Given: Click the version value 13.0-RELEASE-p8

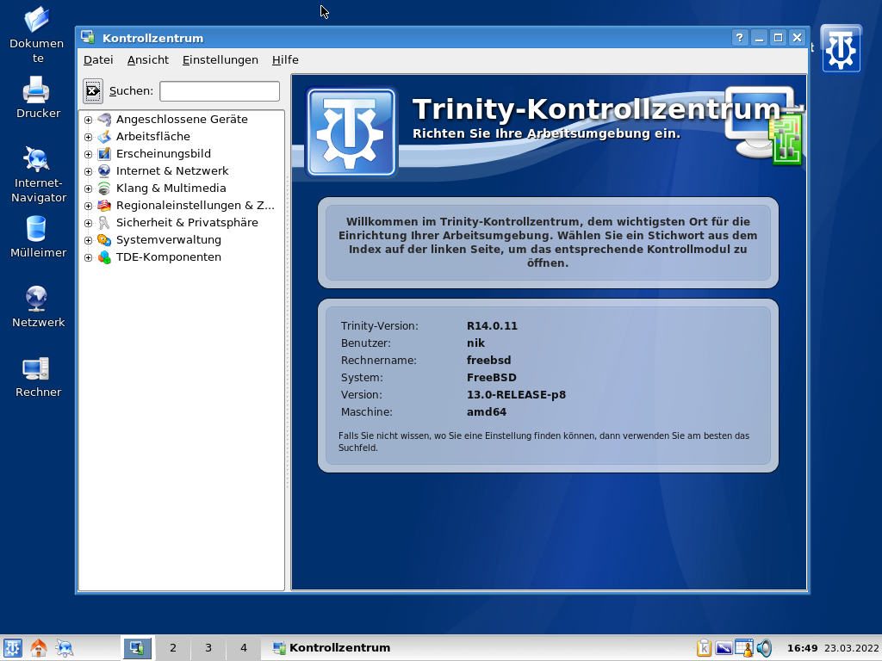Looking at the screenshot, I should click(x=517, y=394).
